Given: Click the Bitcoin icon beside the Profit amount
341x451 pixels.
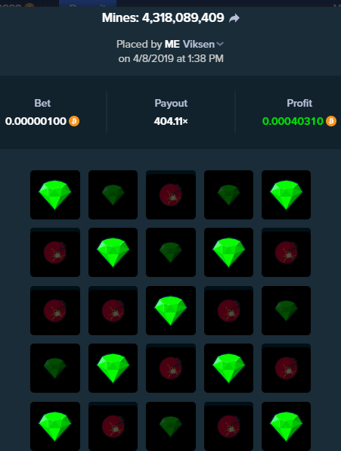Looking at the screenshot, I should tap(331, 121).
